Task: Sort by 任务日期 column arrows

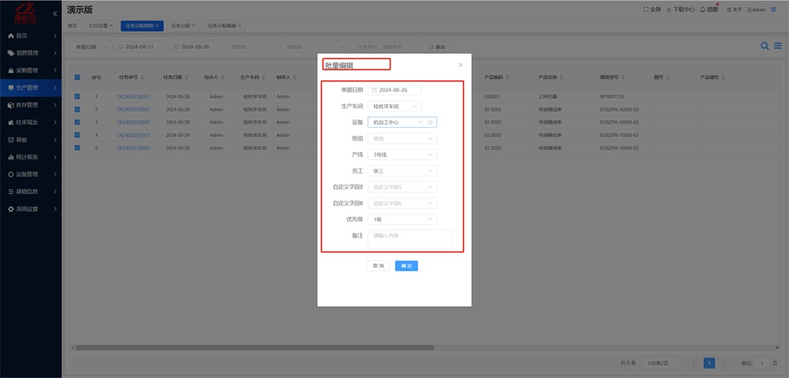Action: click(x=187, y=77)
